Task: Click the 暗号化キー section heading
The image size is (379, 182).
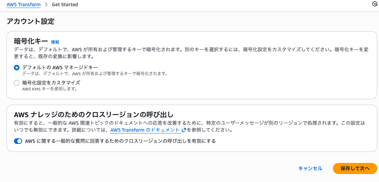Action: [x=31, y=41]
